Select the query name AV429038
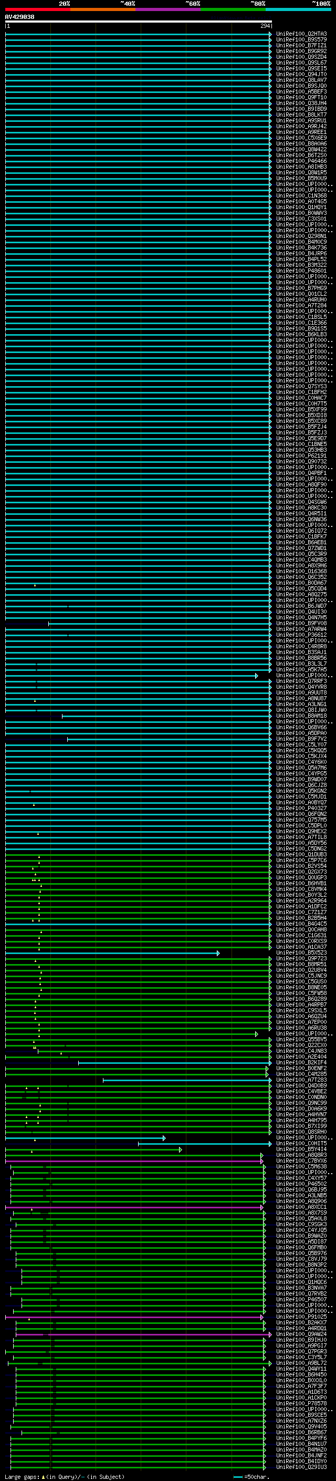This screenshot has height=1481, width=336. [19, 17]
